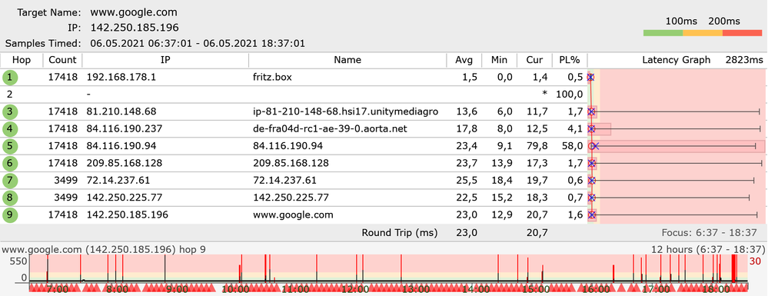Click the Latency Graph column header

point(676,60)
